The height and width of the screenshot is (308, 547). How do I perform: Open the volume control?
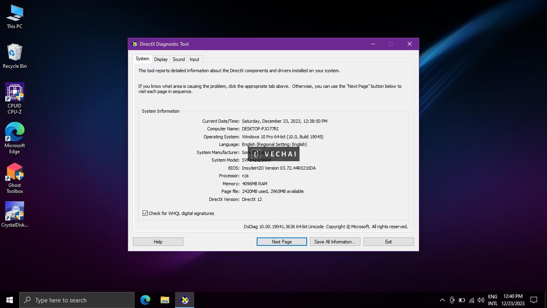pos(481,300)
